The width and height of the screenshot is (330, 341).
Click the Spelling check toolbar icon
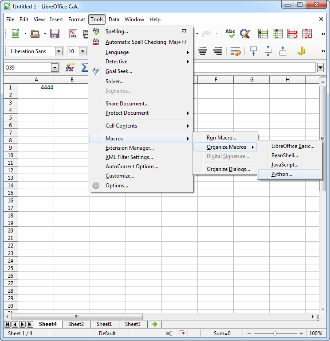coord(230,34)
